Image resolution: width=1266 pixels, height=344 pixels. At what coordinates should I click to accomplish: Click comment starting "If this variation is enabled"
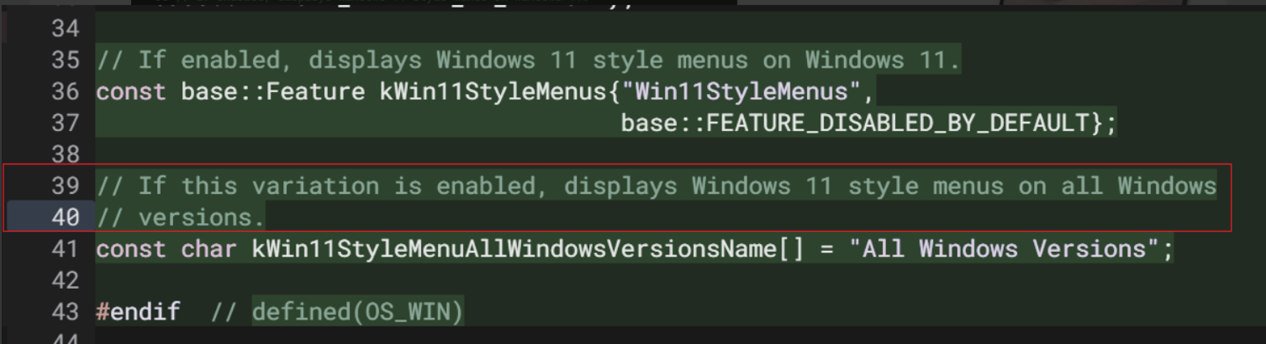[657, 186]
